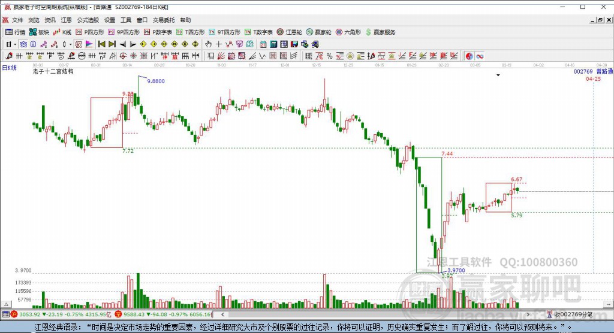Open the 设置 menu
The width and height of the screenshot is (614, 333).
110,20
